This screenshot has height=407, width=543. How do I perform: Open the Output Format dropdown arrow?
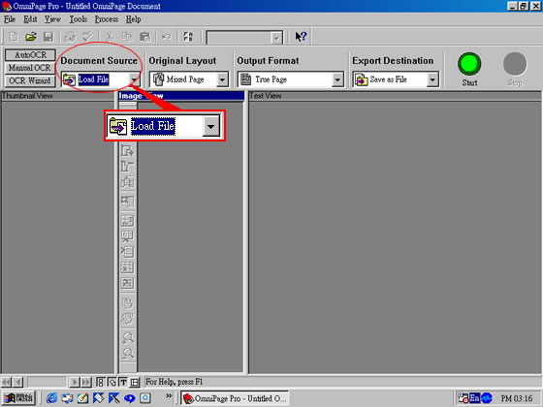point(337,79)
